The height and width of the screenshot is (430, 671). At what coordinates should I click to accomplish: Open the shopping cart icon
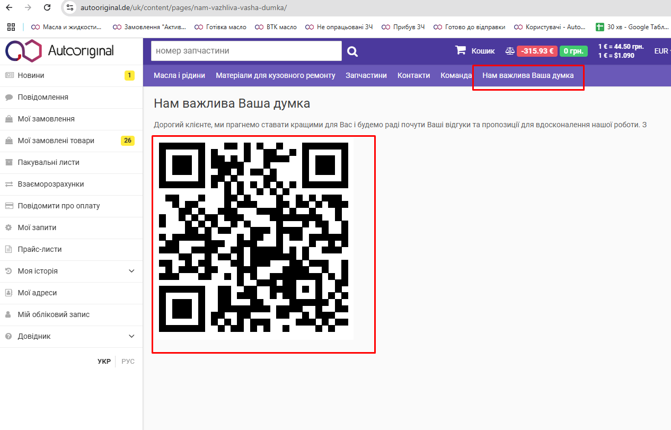pos(461,51)
